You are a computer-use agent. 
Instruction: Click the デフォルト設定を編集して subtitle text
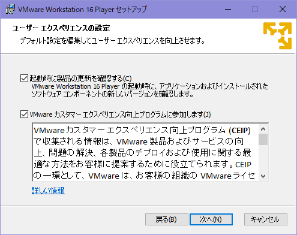pos(112,41)
